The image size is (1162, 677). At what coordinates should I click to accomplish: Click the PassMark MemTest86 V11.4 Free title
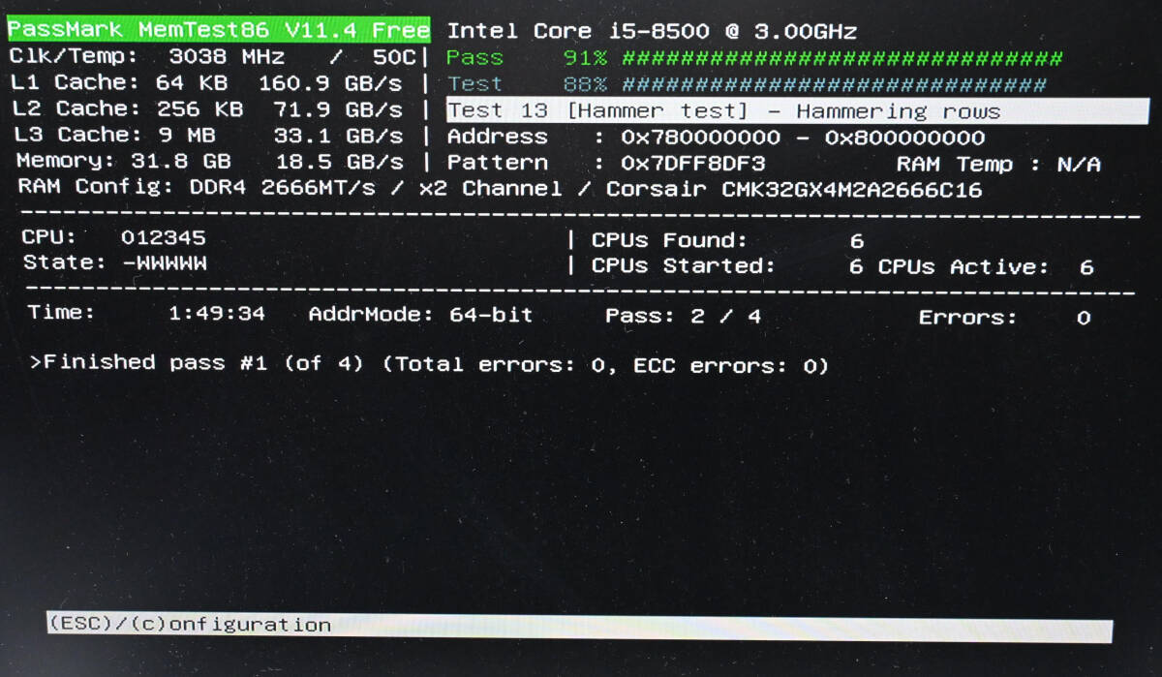point(219,30)
